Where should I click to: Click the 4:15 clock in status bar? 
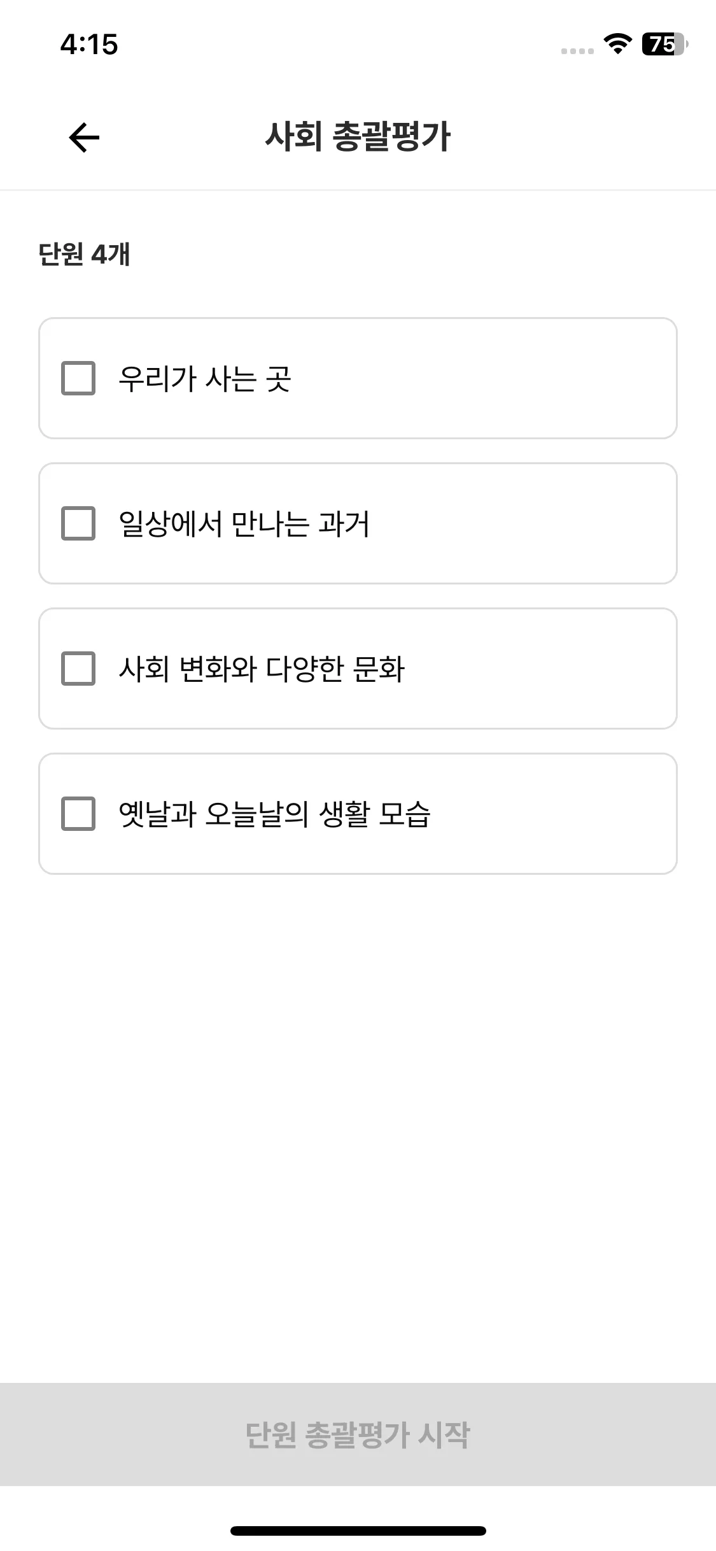pyautogui.click(x=89, y=45)
